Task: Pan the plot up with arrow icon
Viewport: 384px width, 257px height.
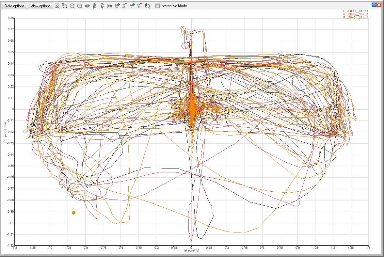Action: click(95, 6)
